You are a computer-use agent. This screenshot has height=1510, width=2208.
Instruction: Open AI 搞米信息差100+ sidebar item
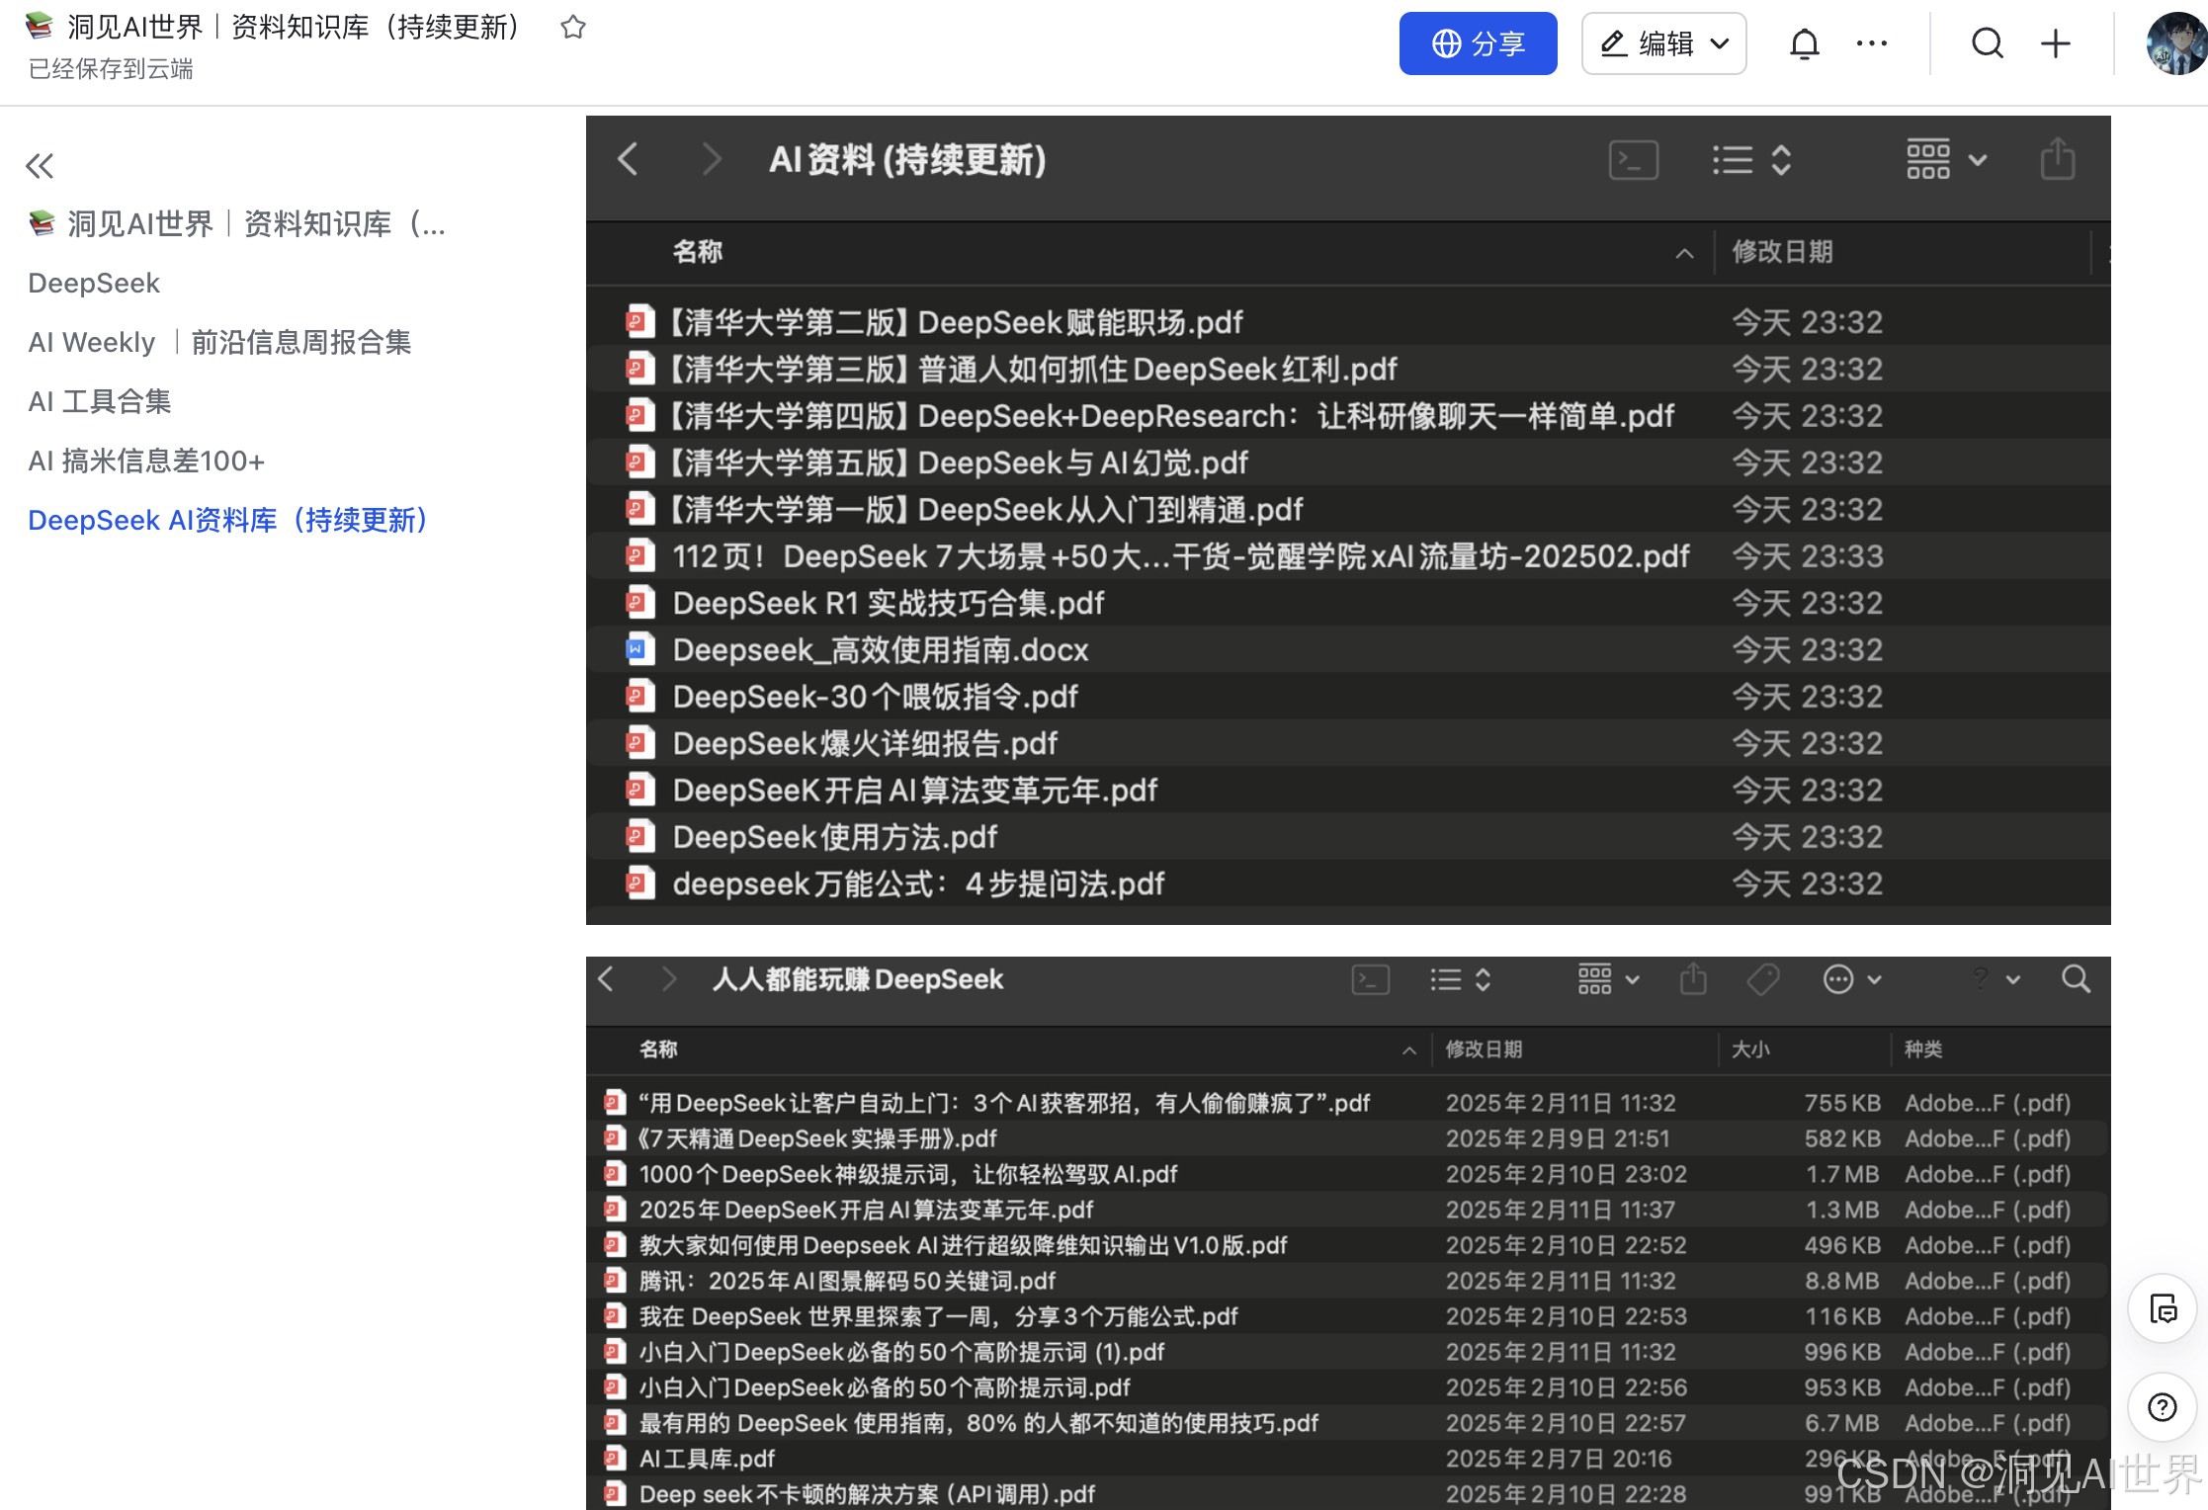(x=146, y=461)
